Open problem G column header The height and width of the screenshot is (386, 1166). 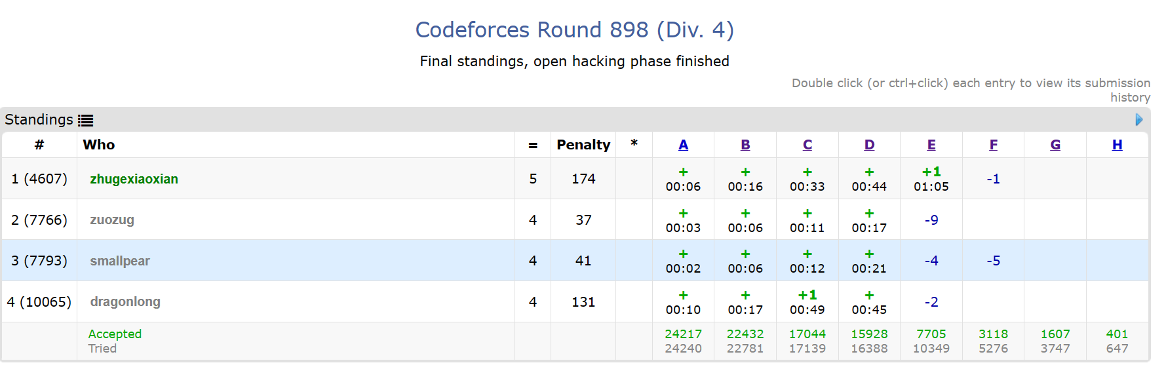[1055, 145]
